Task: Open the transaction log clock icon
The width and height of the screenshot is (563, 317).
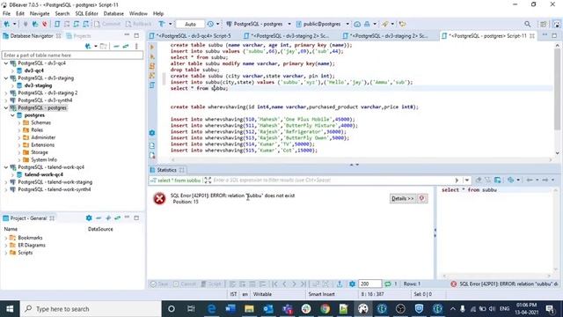Action: point(210,24)
